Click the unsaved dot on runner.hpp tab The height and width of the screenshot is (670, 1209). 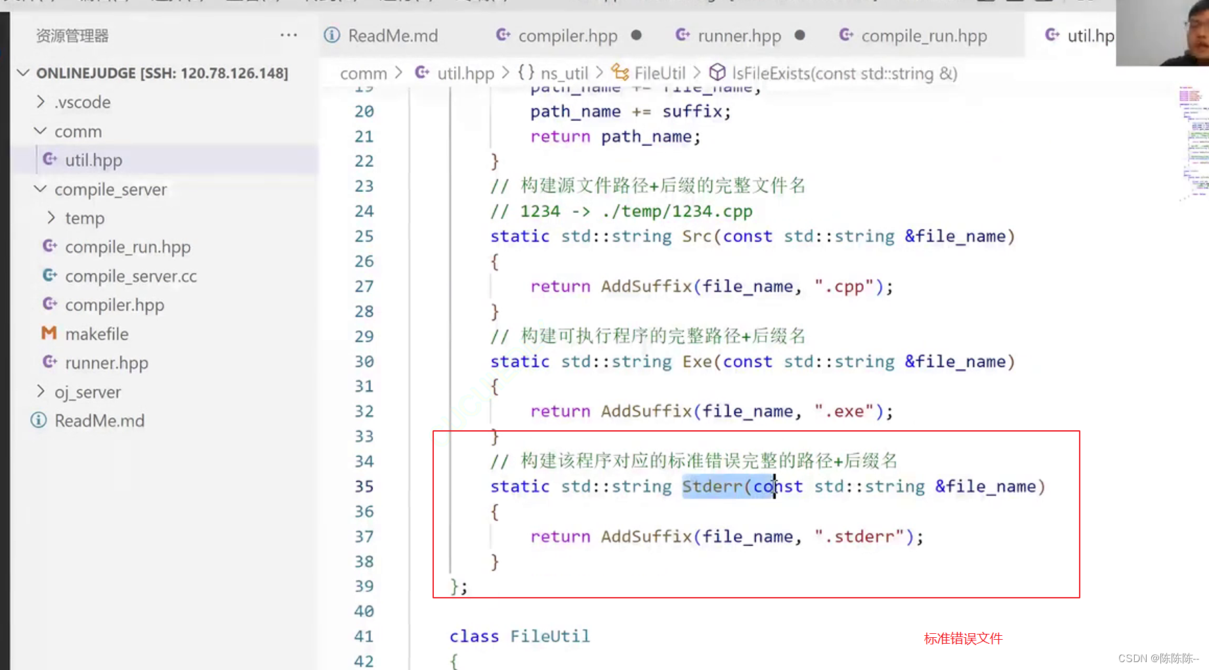click(799, 35)
